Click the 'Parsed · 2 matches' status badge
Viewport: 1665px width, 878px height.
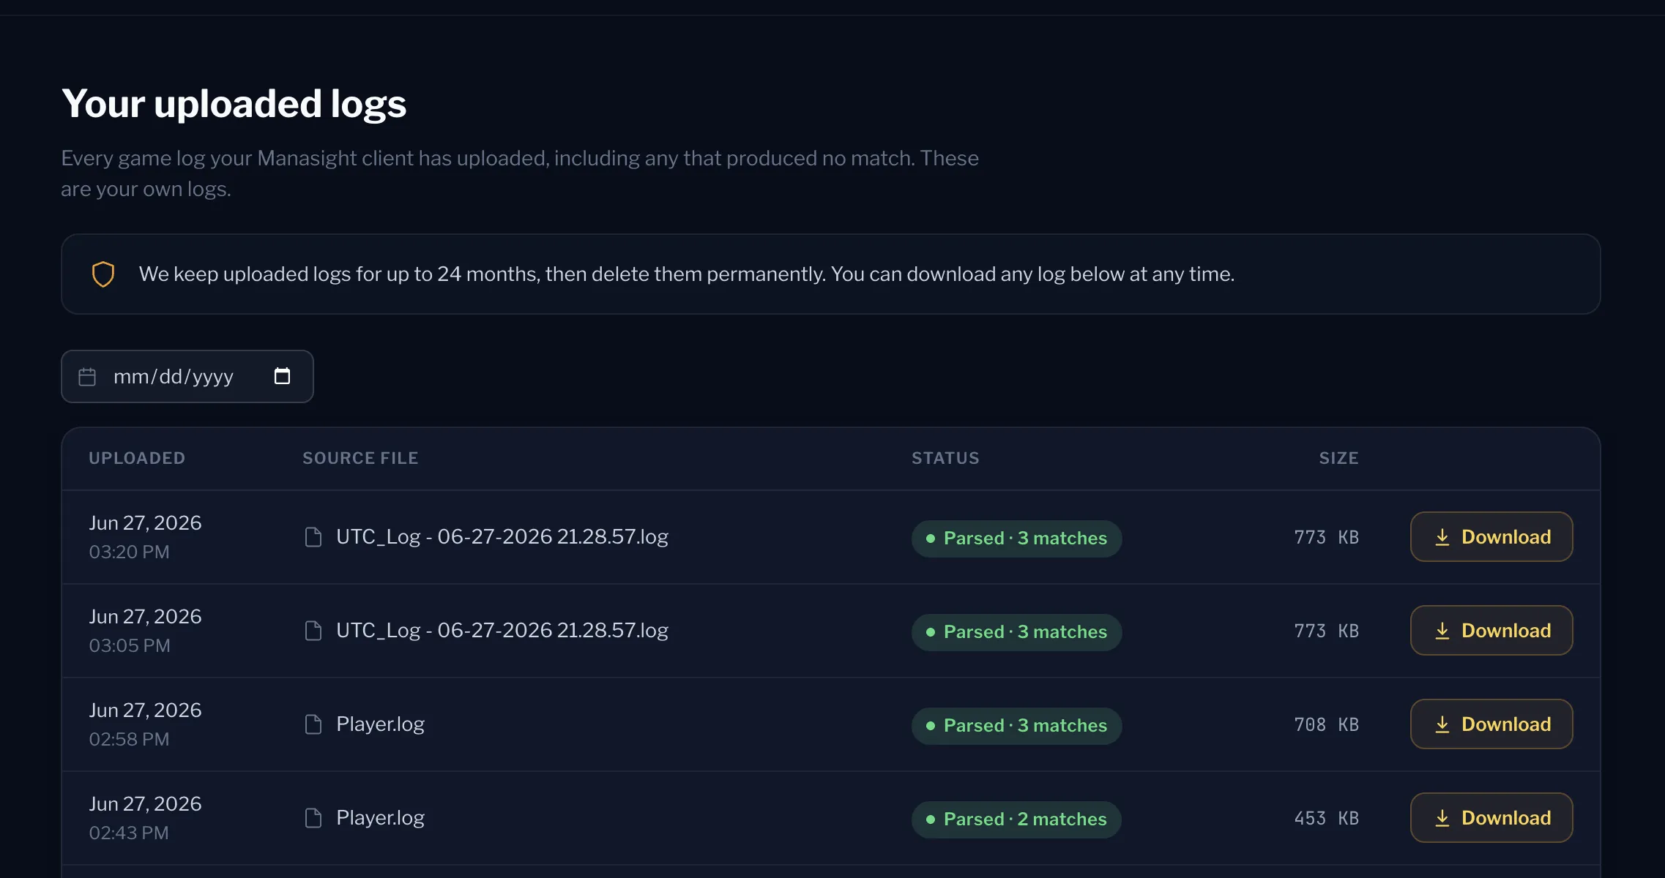coord(1016,819)
